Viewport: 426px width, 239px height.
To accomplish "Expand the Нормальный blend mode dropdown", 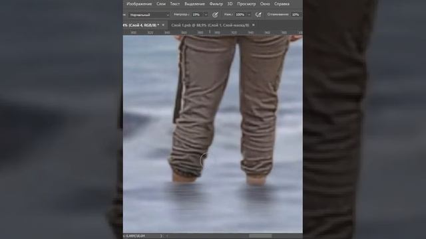I will coord(148,15).
